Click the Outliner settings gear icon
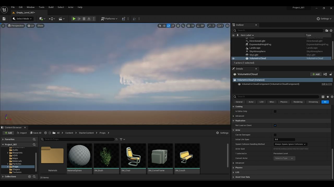This screenshot has height=187, width=334. (x=331, y=30)
